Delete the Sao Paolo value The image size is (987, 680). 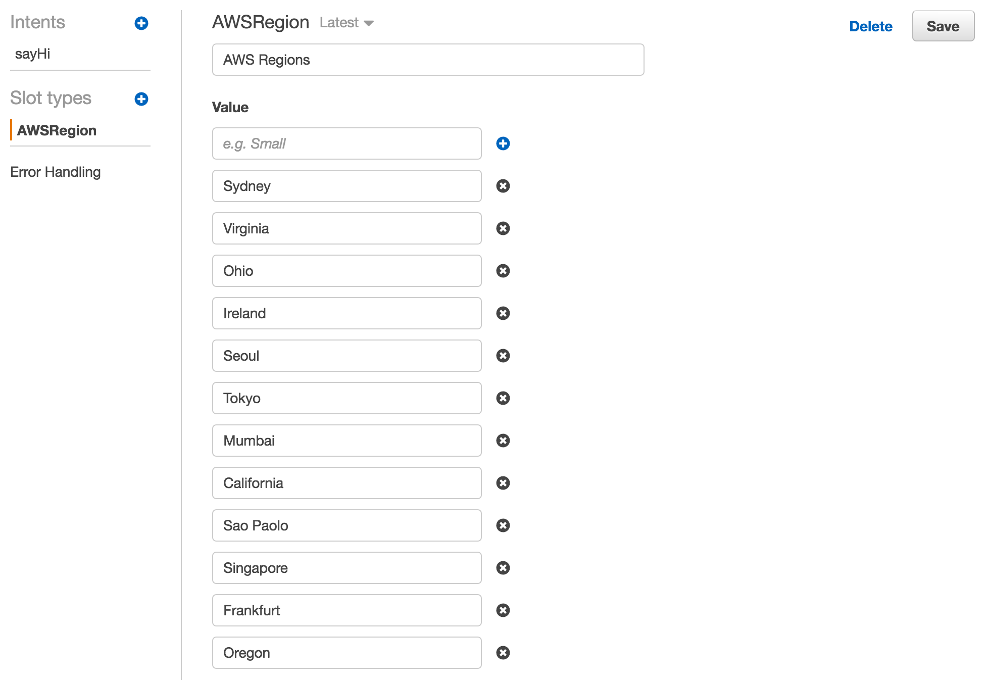503,525
